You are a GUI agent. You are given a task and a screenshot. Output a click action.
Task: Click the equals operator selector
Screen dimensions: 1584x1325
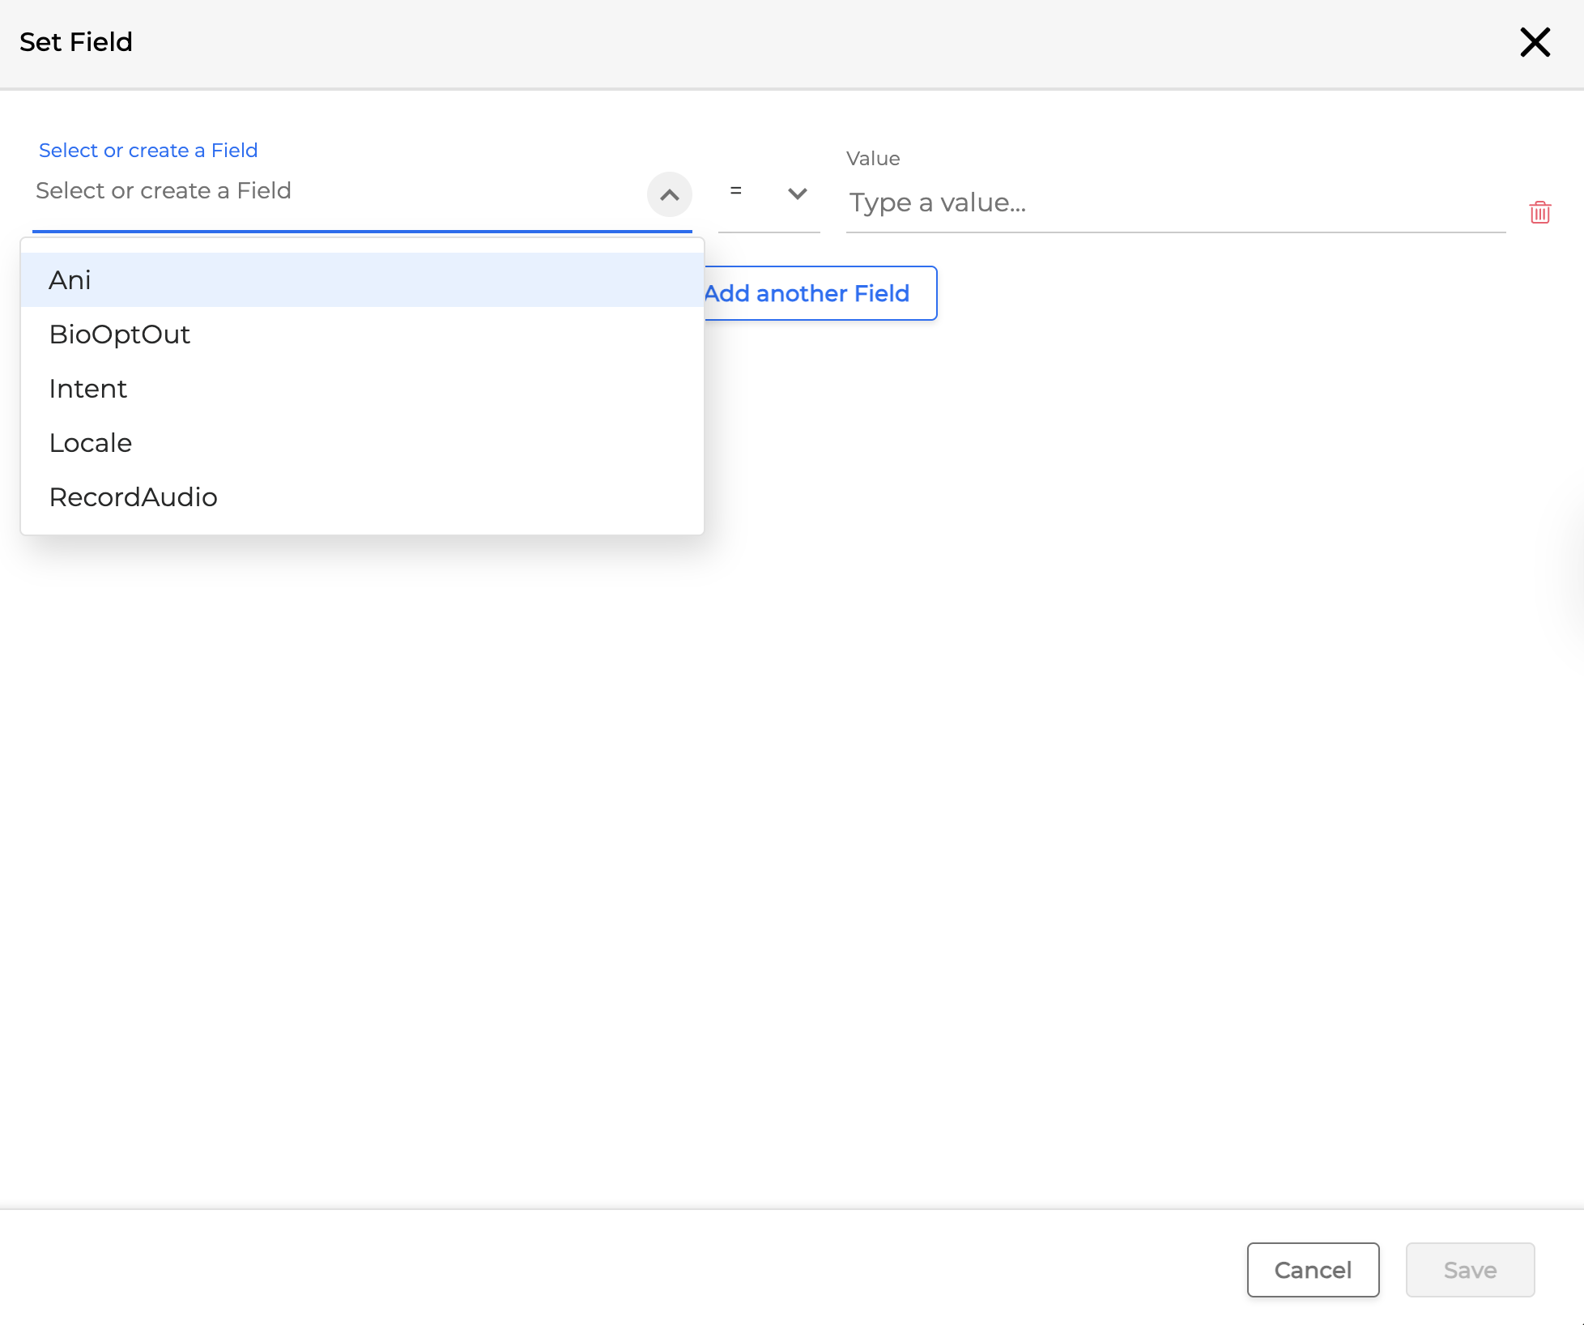[736, 192]
